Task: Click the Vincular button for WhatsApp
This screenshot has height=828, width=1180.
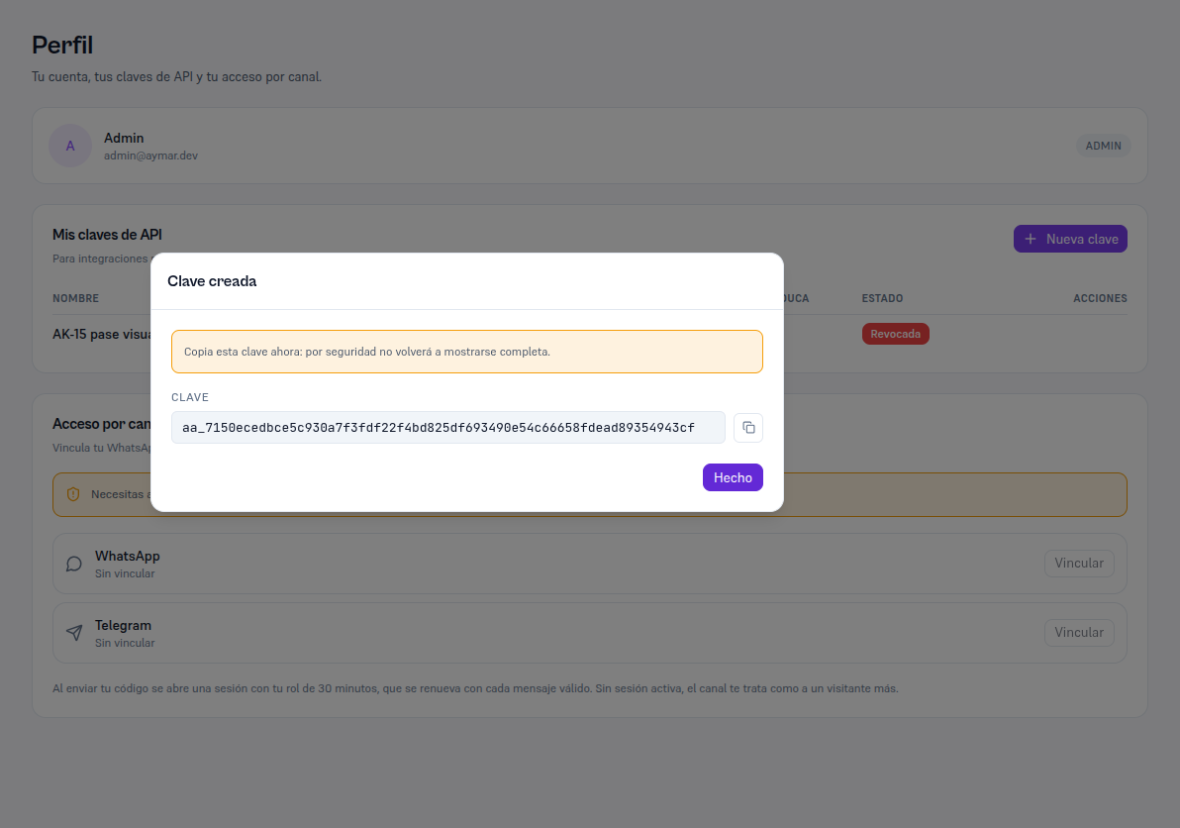Action: pyautogui.click(x=1078, y=563)
